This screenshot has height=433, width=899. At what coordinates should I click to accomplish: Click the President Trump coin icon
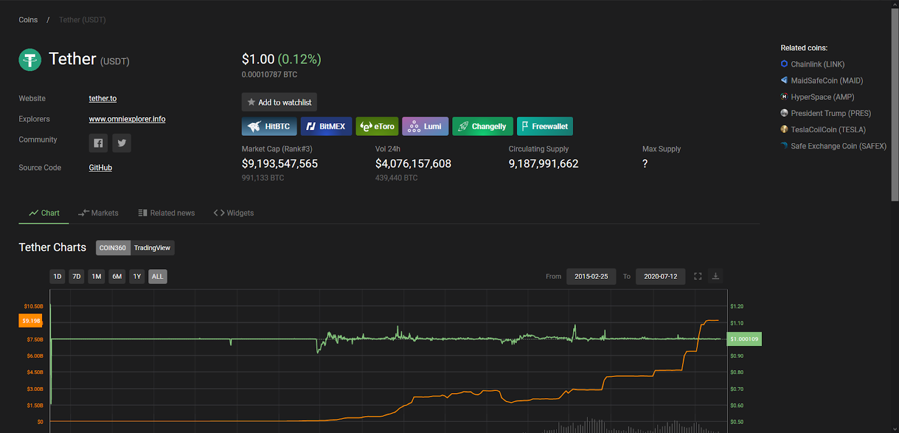pyautogui.click(x=784, y=113)
